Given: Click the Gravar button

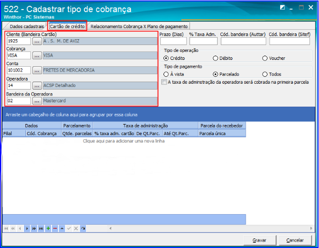Looking at the screenshot, I should point(260,240).
